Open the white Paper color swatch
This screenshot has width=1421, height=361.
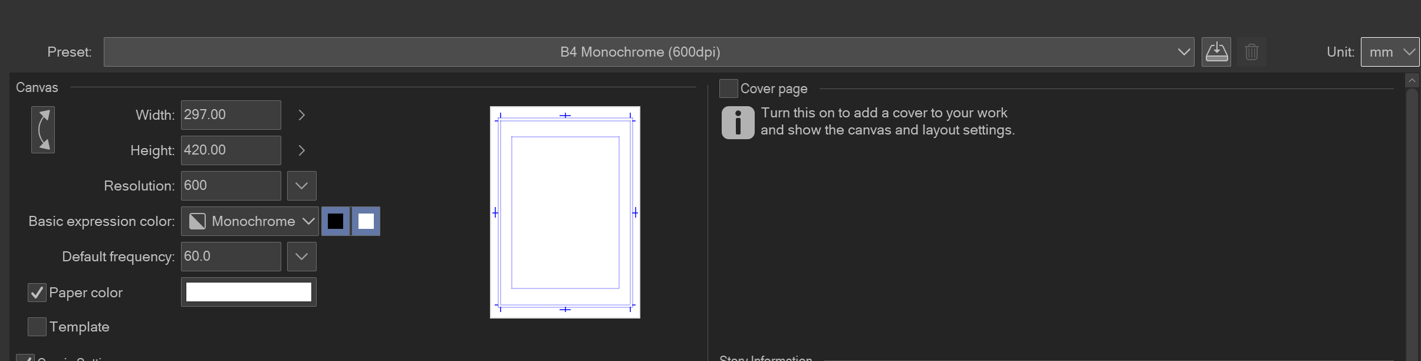coord(249,292)
